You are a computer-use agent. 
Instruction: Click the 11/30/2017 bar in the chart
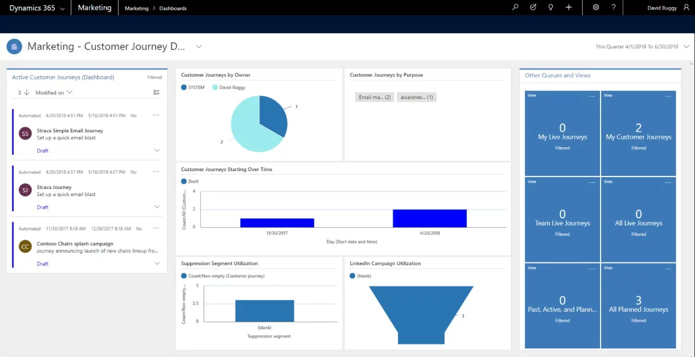277,223
